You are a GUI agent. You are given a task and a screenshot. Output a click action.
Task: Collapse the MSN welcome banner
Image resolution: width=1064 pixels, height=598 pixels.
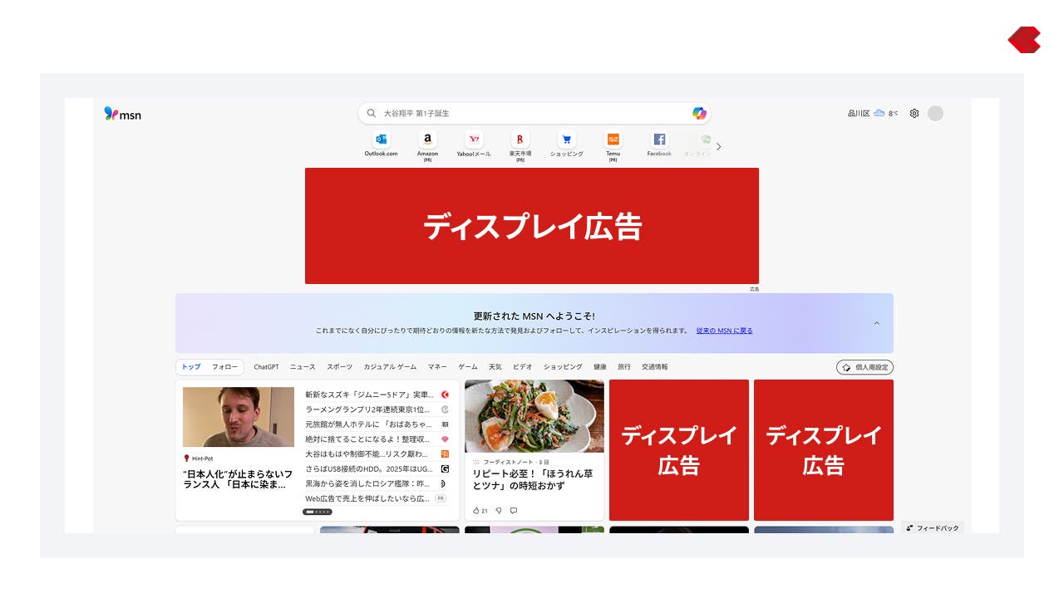click(x=876, y=323)
